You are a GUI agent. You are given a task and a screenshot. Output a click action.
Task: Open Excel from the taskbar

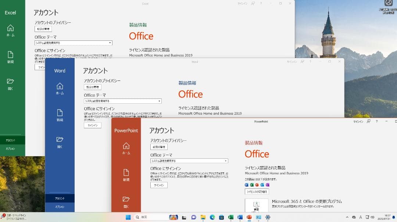231,218
